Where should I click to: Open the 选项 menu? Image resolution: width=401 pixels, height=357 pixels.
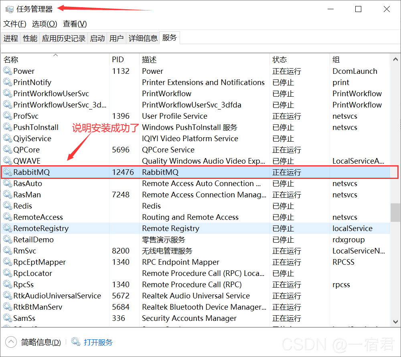(45, 24)
